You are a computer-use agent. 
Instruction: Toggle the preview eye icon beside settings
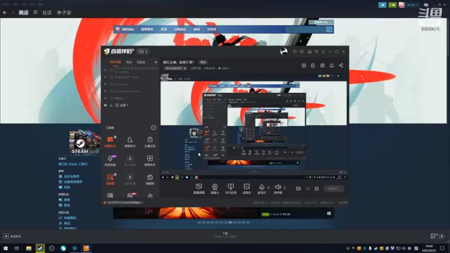pos(308,188)
